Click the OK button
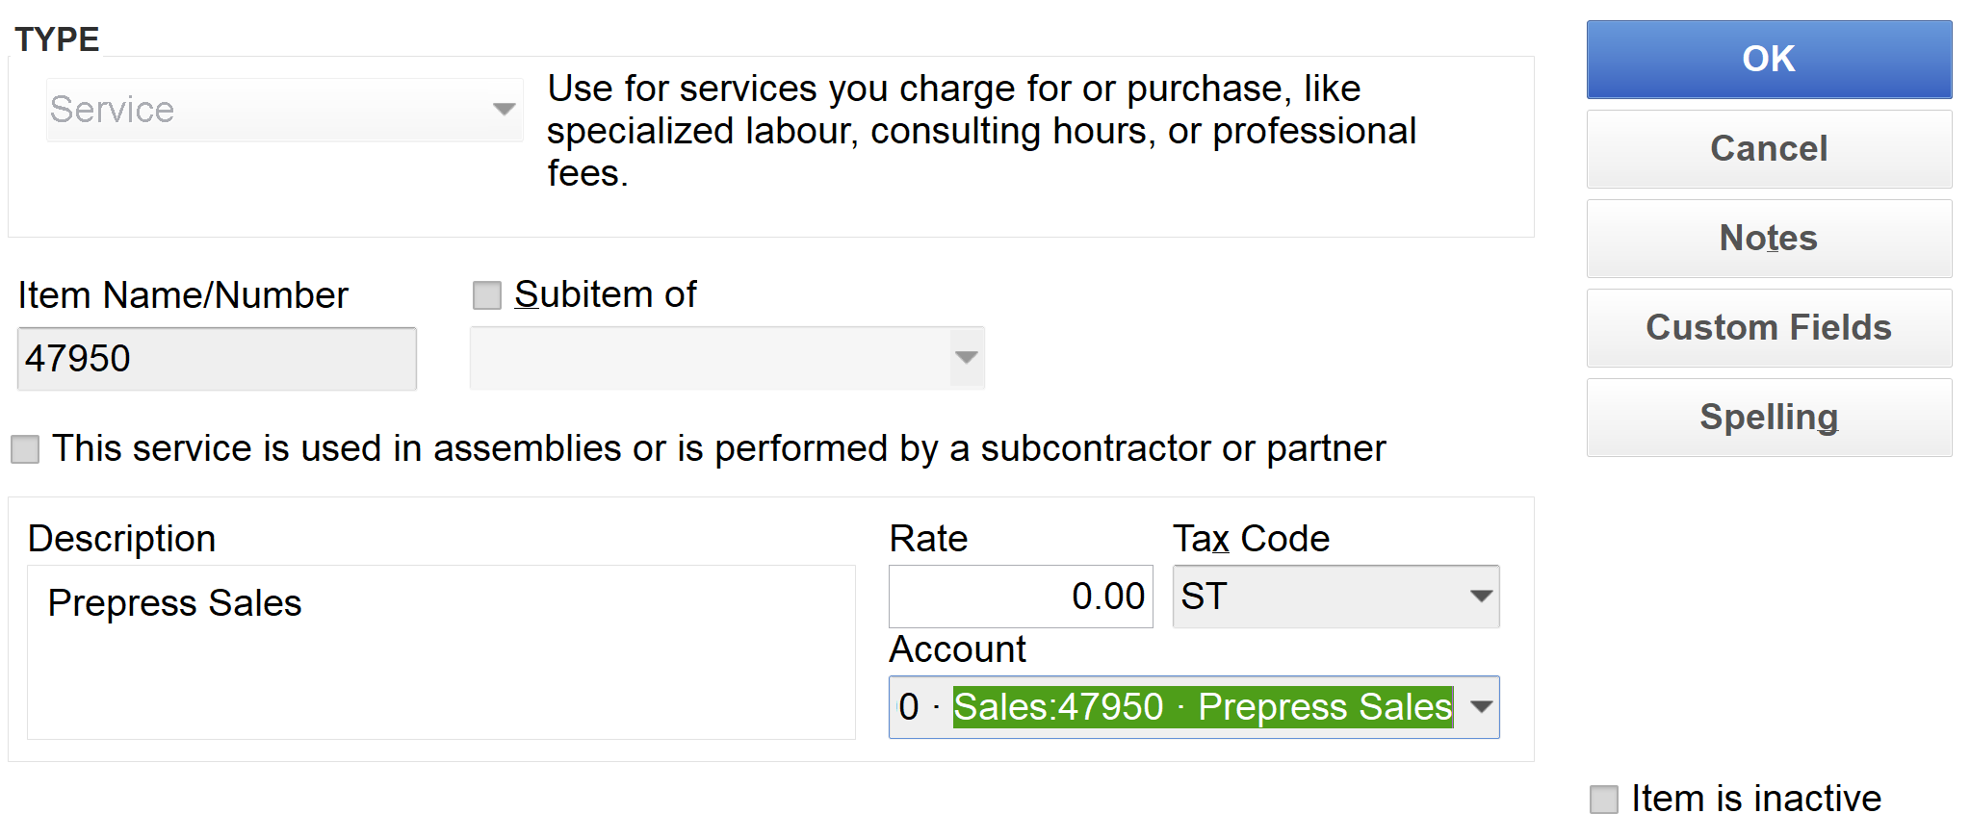The height and width of the screenshot is (839, 1970). tap(1769, 60)
